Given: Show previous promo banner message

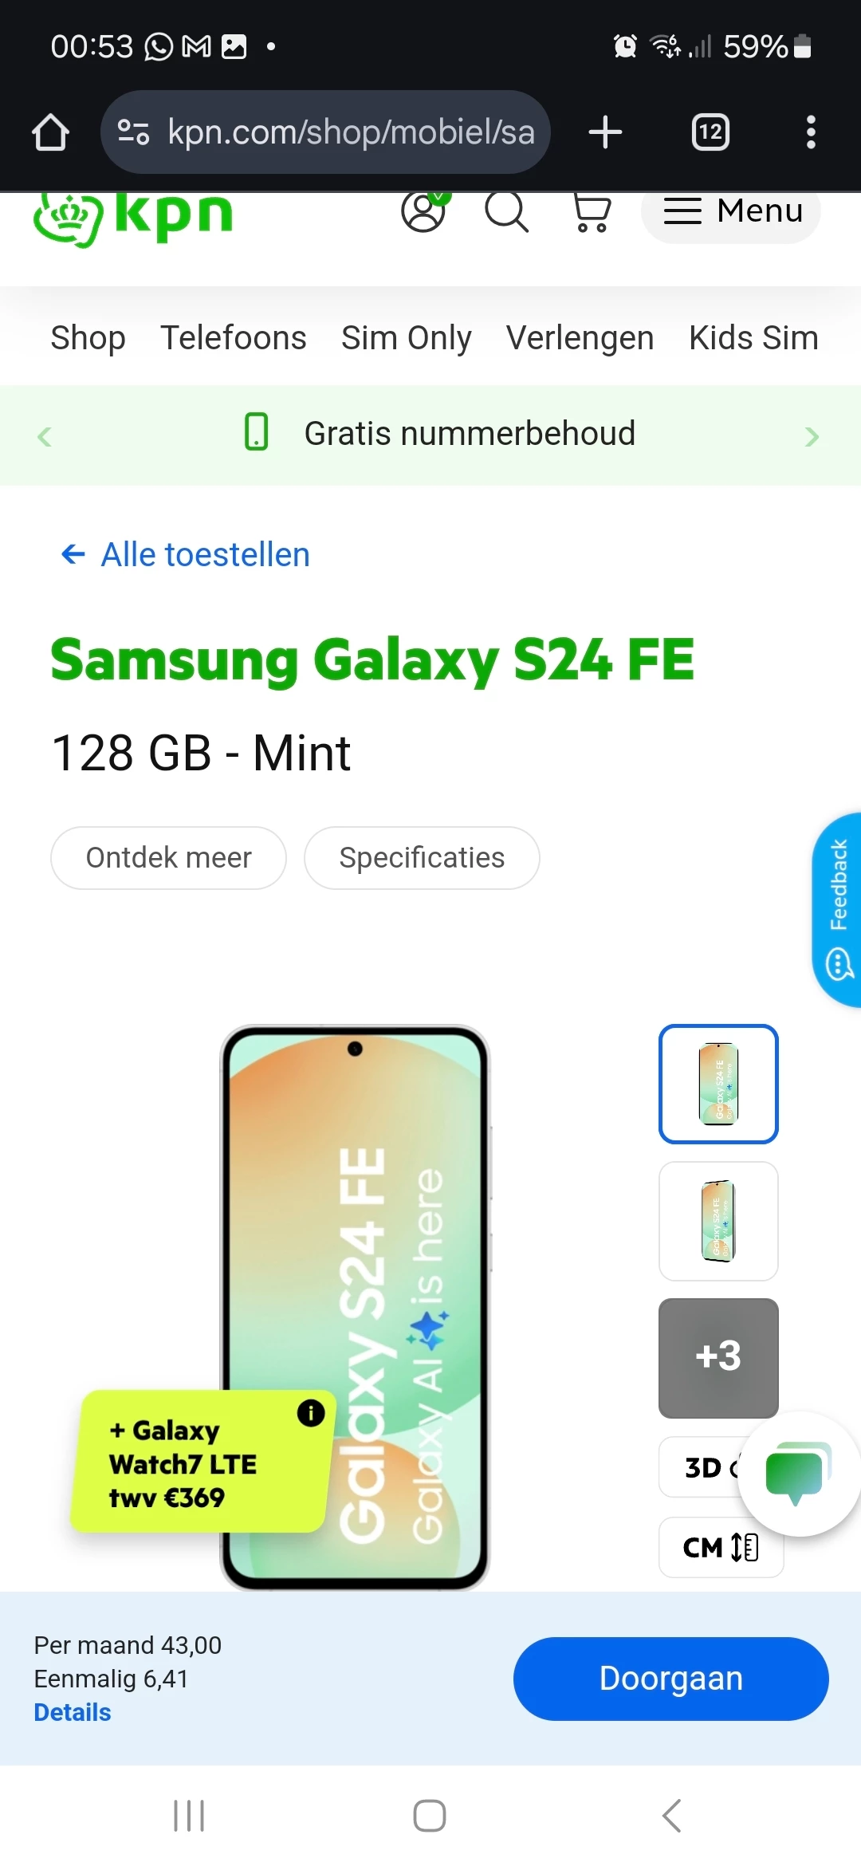Looking at the screenshot, I should 45,436.
